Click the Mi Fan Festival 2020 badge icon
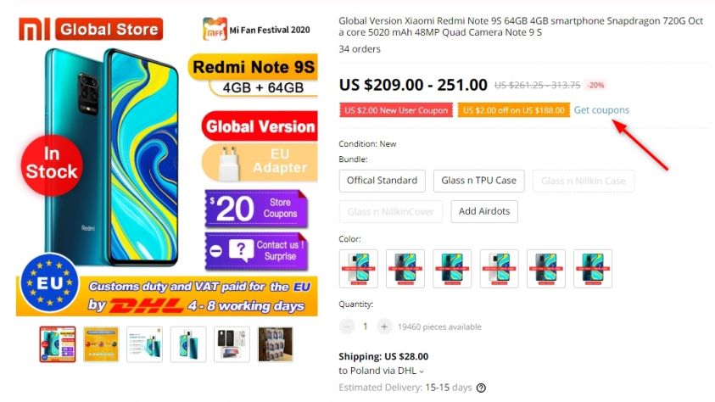The image size is (715, 402). coord(215,29)
